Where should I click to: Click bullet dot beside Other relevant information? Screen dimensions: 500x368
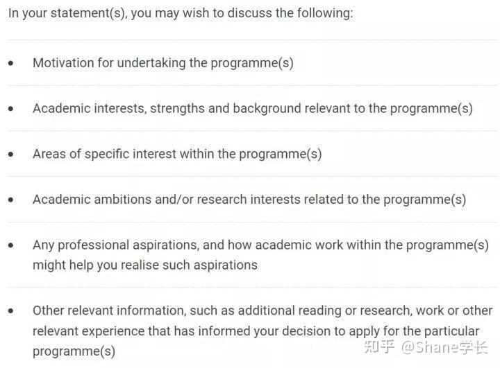(11, 311)
